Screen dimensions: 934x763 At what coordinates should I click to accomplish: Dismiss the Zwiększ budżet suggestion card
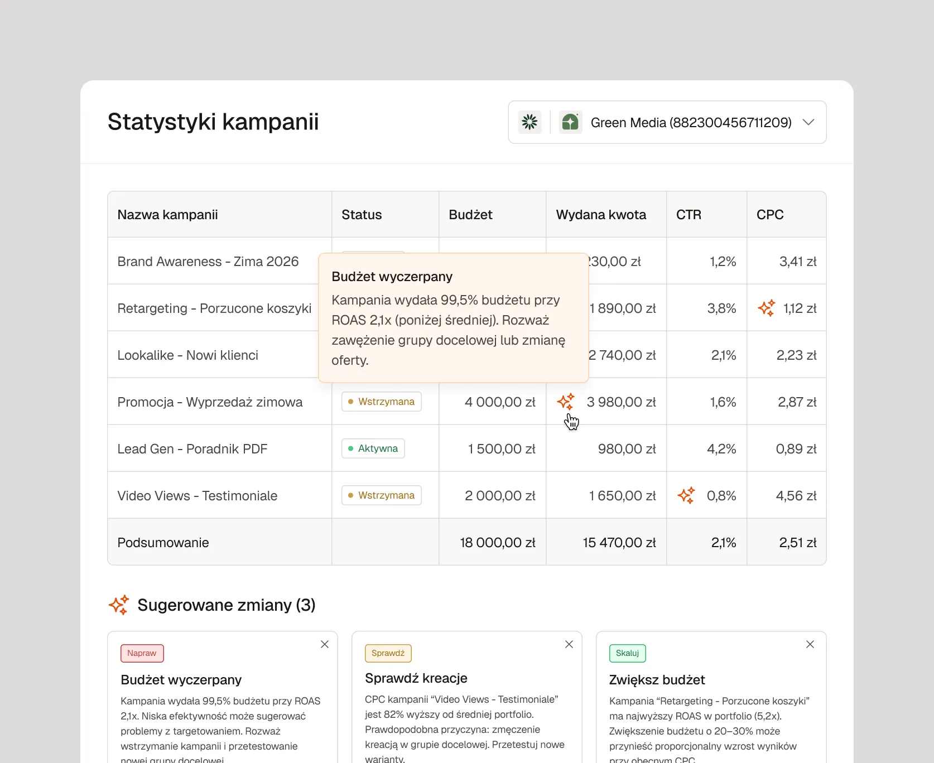click(810, 644)
